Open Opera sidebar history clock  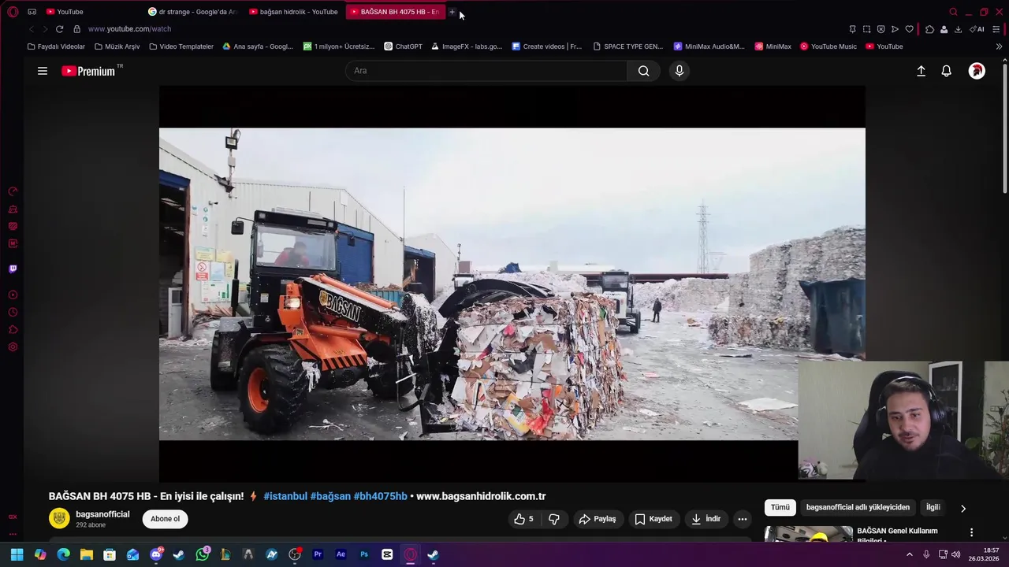tap(13, 313)
